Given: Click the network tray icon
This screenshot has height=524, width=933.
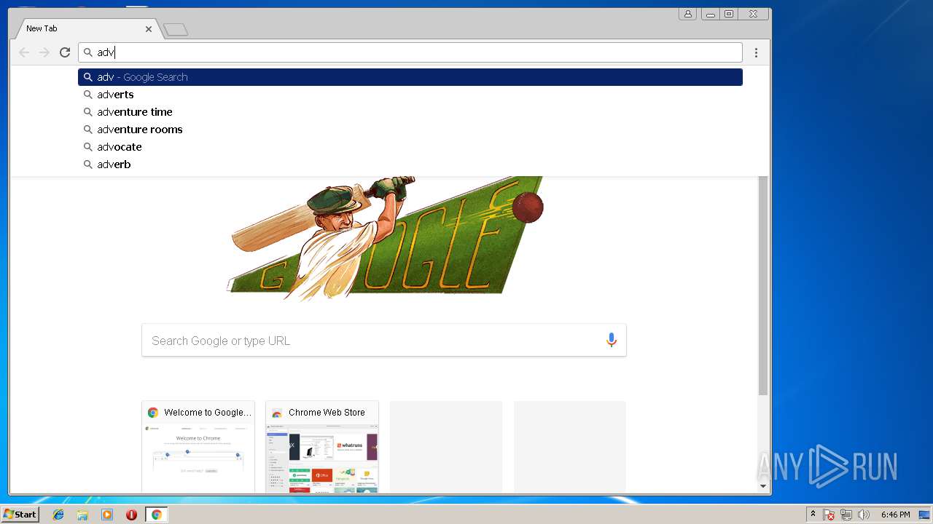Looking at the screenshot, I should [846, 515].
